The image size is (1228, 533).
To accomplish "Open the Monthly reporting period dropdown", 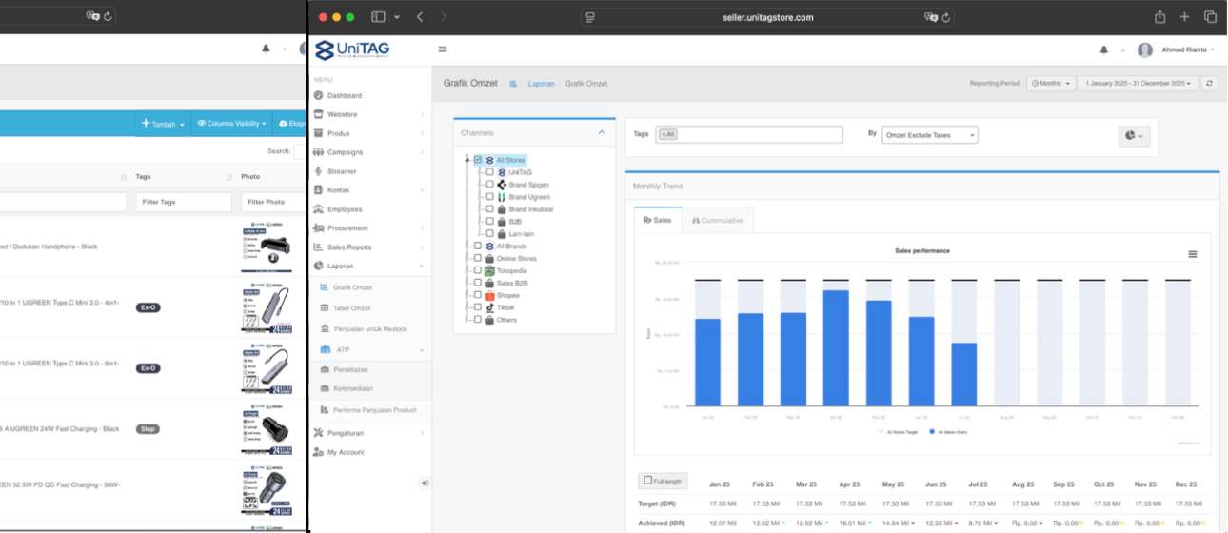I will (1051, 84).
